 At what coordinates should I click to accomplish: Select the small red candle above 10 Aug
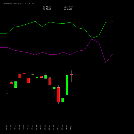coord(11,83)
